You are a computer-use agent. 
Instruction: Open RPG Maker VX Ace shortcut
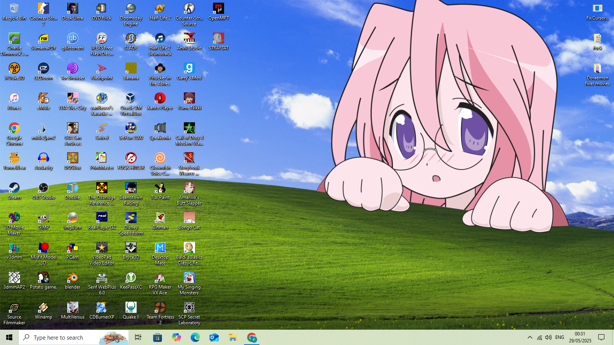[160, 284]
